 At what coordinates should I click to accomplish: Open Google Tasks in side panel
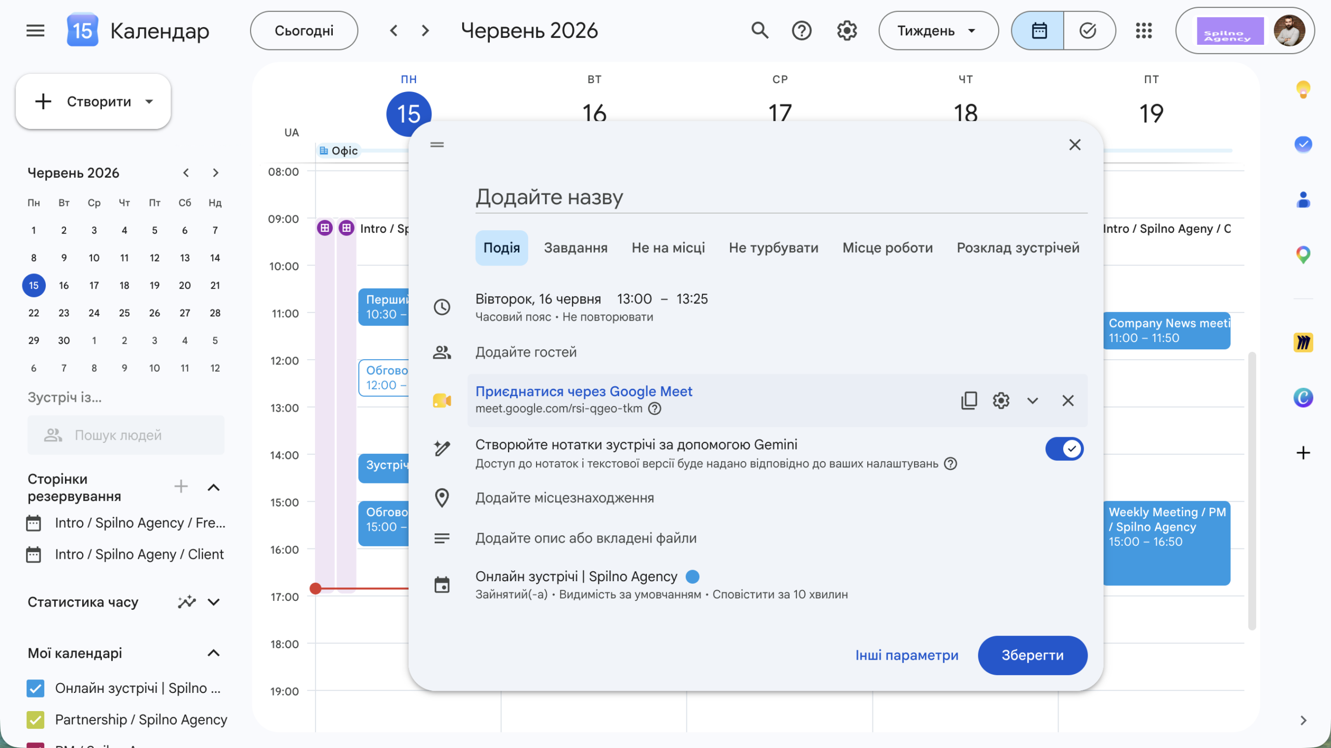point(1303,144)
